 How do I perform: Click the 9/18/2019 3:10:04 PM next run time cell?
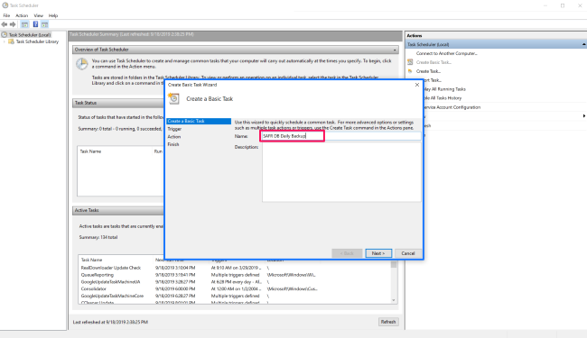(x=175, y=268)
